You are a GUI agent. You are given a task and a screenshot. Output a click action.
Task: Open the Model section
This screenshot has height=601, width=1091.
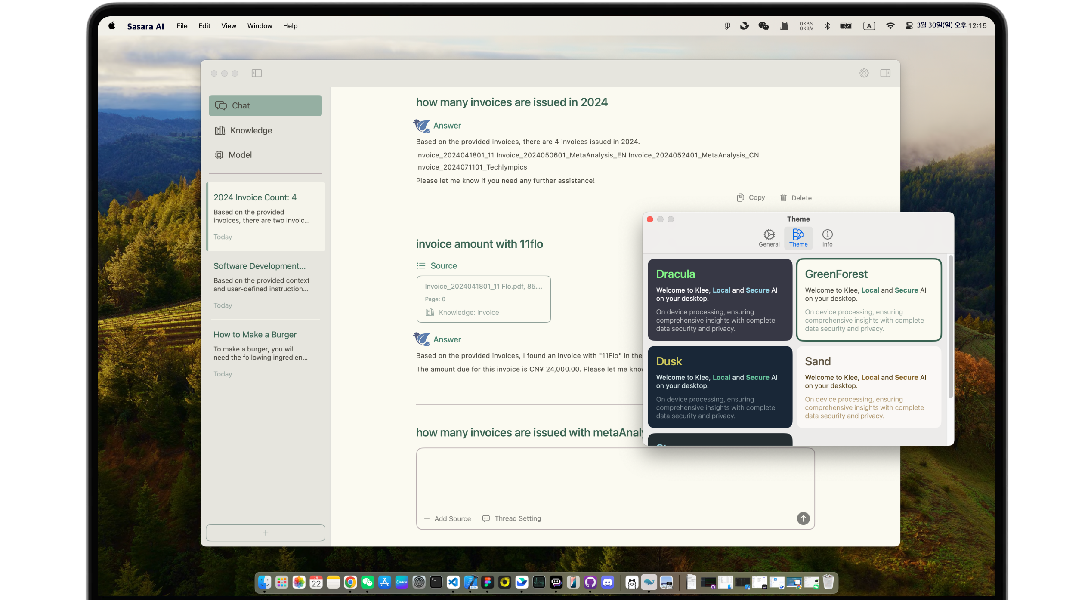(240, 155)
